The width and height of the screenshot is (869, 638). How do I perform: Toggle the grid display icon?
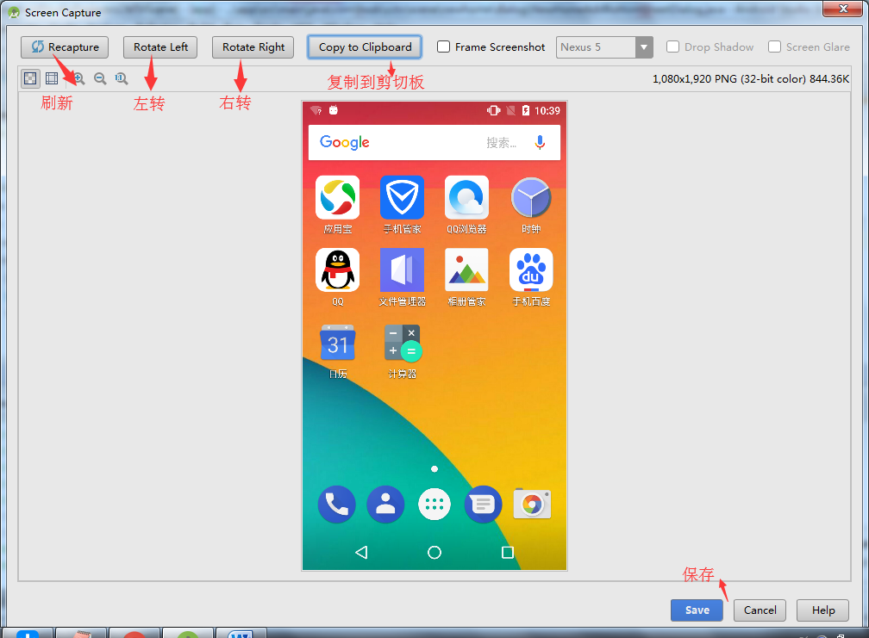[x=52, y=78]
